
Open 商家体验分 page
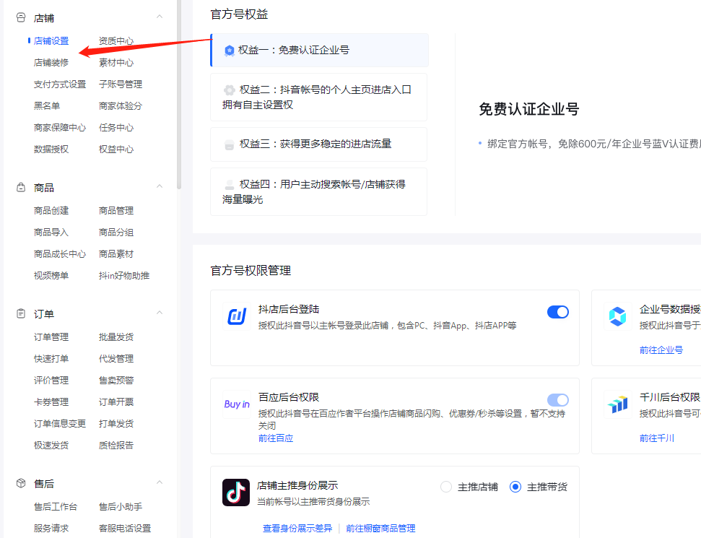coord(121,105)
